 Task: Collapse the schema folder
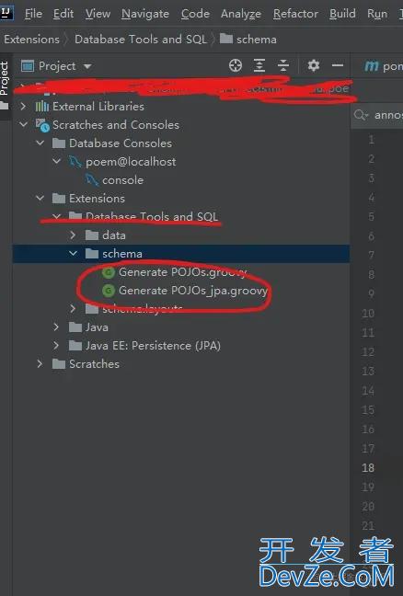point(73,253)
